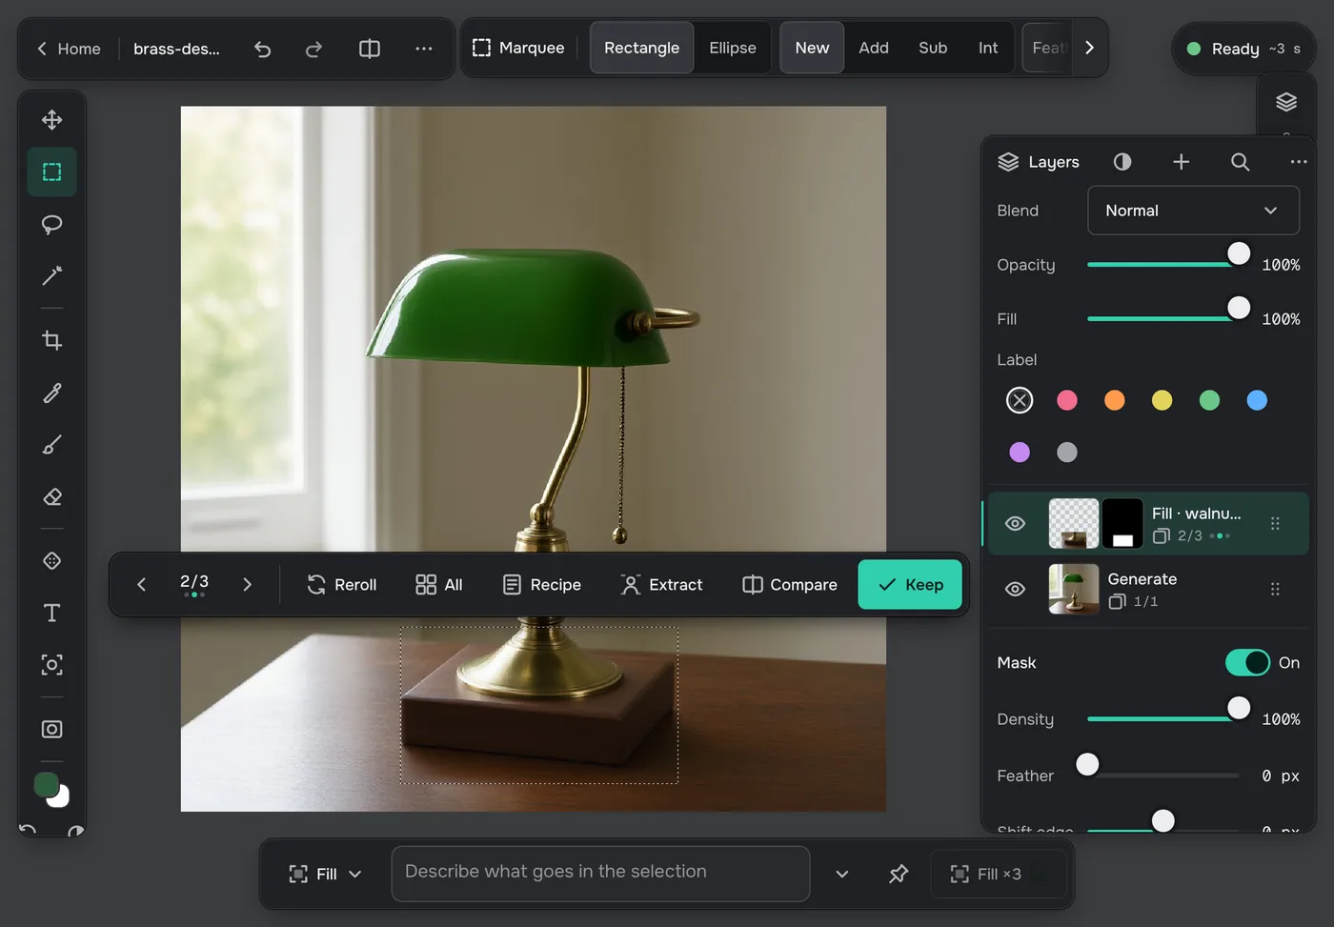
Task: Turn off the Mask switch
Action: click(1247, 662)
